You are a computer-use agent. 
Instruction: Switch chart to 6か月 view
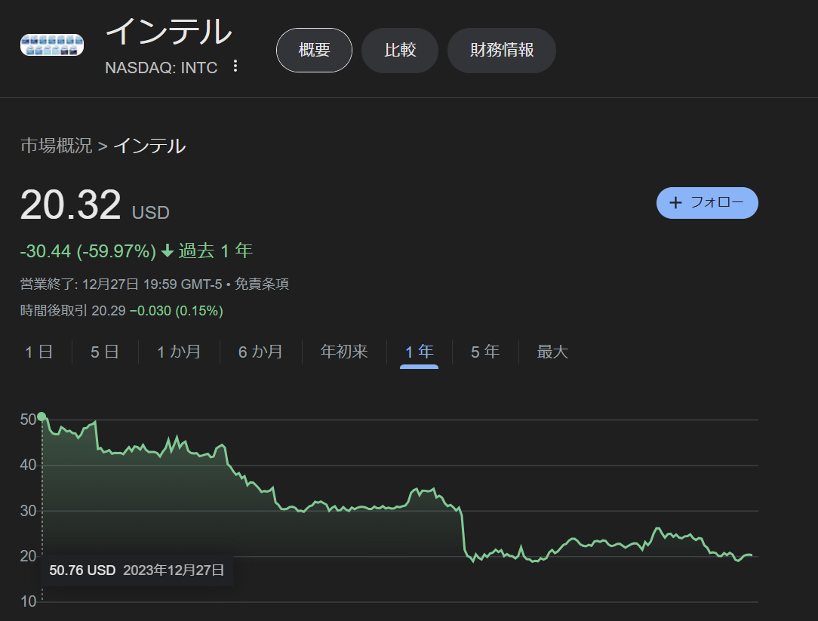(260, 352)
